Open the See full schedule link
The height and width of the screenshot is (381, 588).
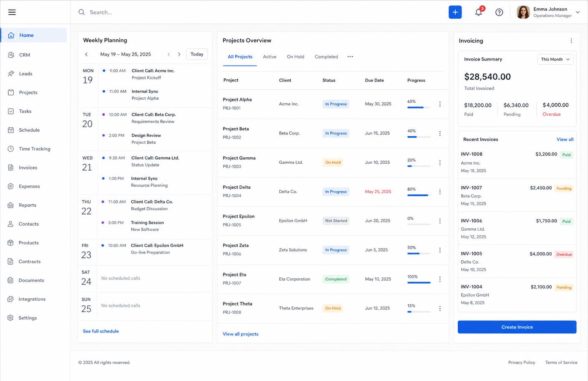click(101, 331)
